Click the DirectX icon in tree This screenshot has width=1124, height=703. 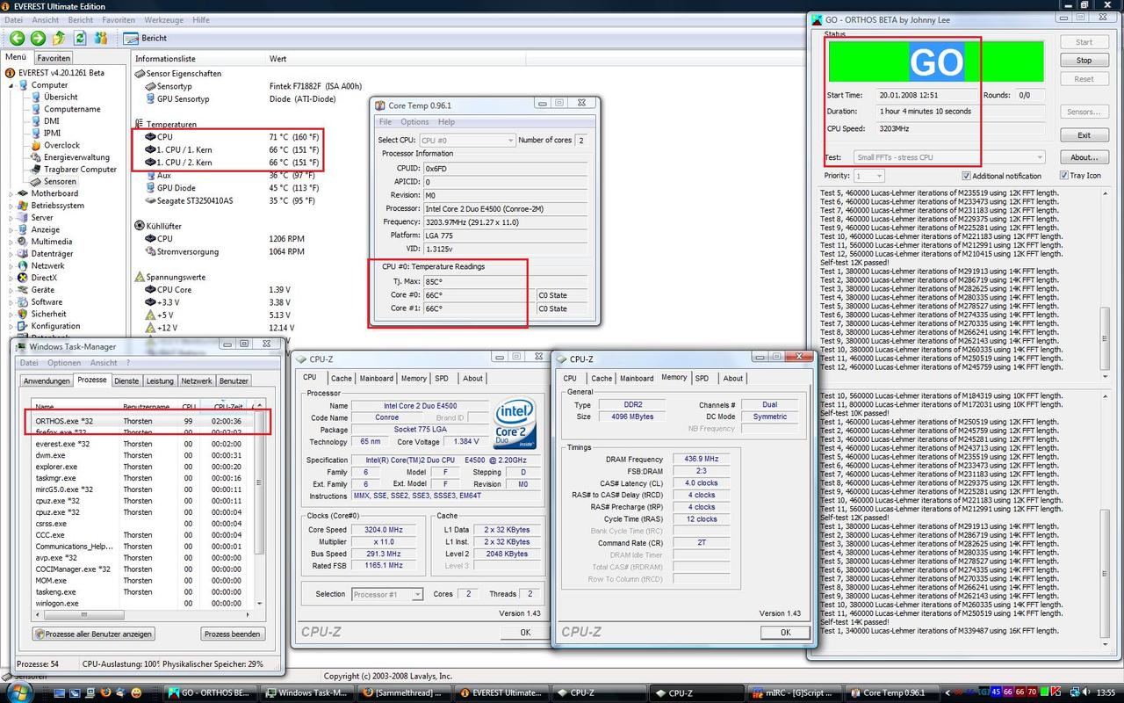point(23,278)
